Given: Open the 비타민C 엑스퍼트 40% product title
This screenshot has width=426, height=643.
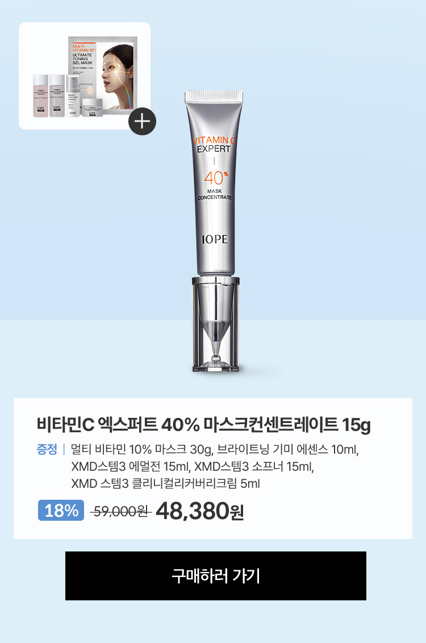Looking at the screenshot, I should 203,425.
